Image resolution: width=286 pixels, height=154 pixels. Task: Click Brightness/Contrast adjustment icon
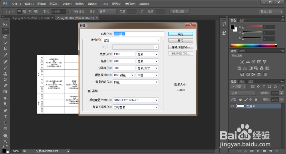point(242,62)
